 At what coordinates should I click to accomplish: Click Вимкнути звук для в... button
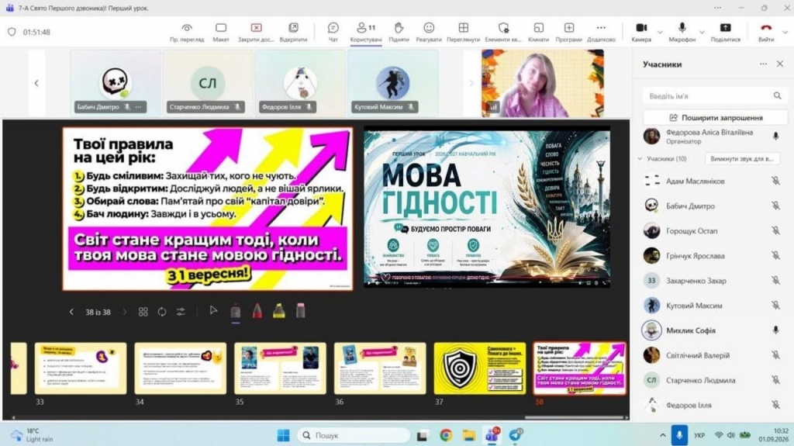pos(742,159)
